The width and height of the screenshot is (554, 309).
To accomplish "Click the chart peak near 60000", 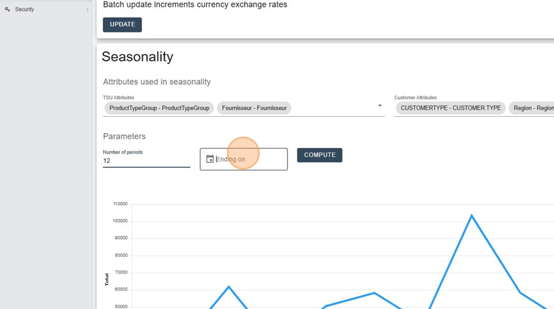I will pyautogui.click(x=228, y=287).
